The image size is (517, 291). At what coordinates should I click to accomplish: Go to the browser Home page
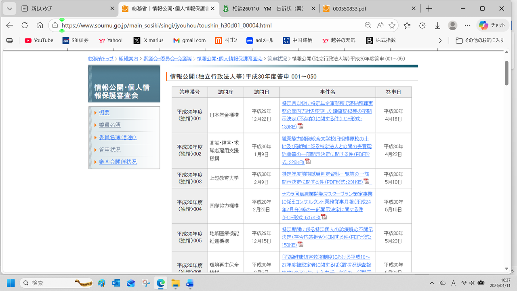[40, 25]
